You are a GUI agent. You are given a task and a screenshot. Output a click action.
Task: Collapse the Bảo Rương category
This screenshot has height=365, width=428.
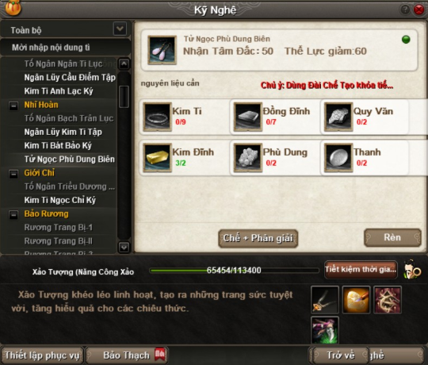pos(13,215)
